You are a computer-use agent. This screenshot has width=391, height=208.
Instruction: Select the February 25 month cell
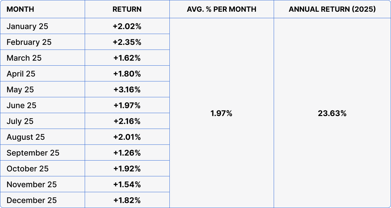click(29, 42)
